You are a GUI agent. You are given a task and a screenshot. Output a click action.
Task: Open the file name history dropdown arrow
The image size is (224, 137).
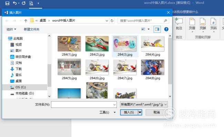pyautogui.click(x=114, y=105)
